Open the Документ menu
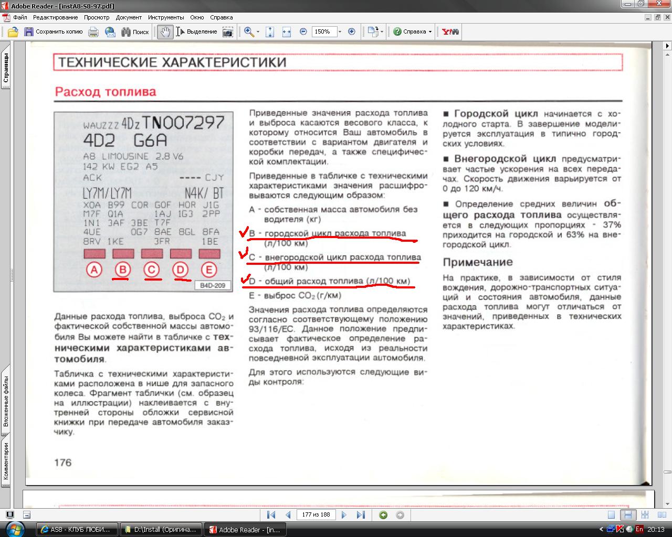Image resolution: width=672 pixels, height=537 pixels. pyautogui.click(x=129, y=17)
